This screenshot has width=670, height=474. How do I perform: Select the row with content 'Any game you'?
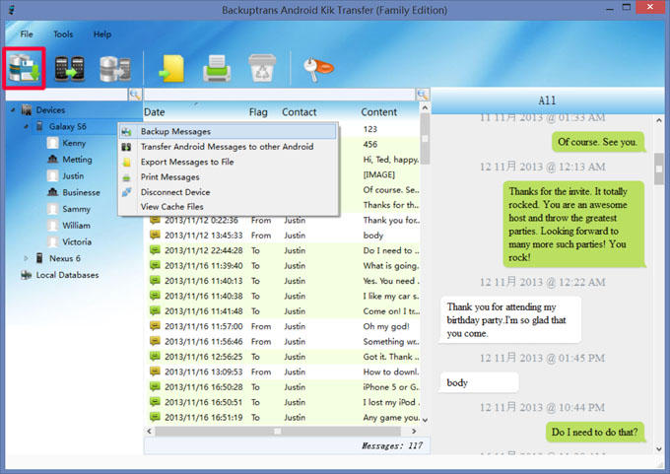tap(284, 417)
